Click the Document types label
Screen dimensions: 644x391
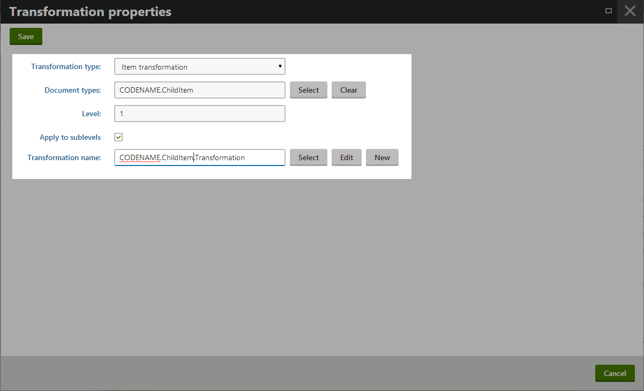tap(72, 90)
